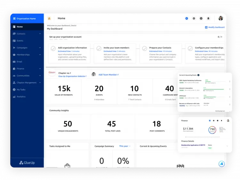240x180 pixels.
Task: Go to My Tasks in sidebar
Action: (x=21, y=90)
